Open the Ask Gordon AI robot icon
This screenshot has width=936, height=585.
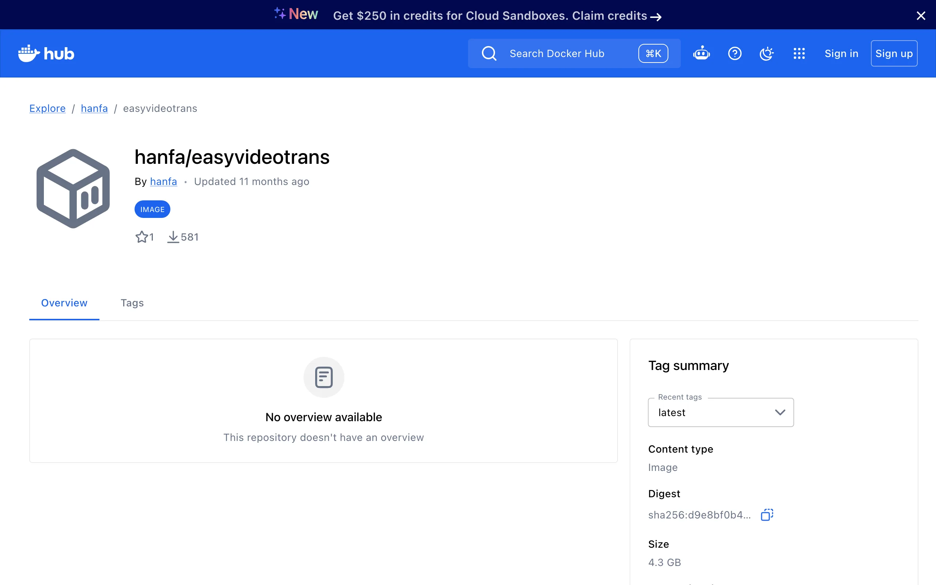(x=701, y=53)
